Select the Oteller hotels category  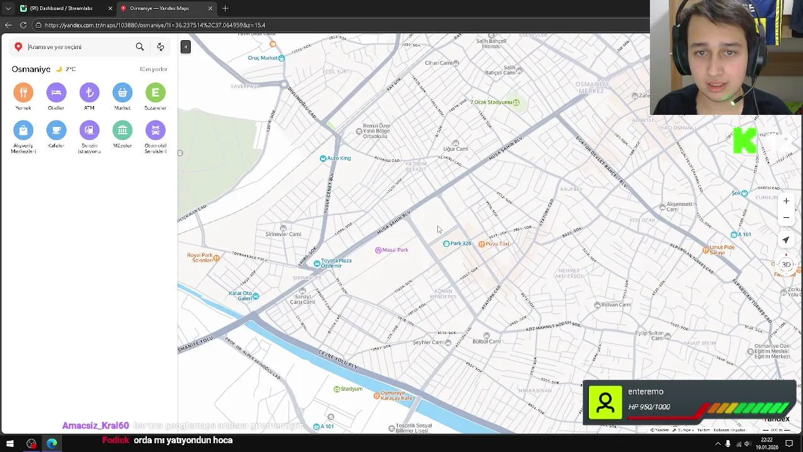(56, 93)
